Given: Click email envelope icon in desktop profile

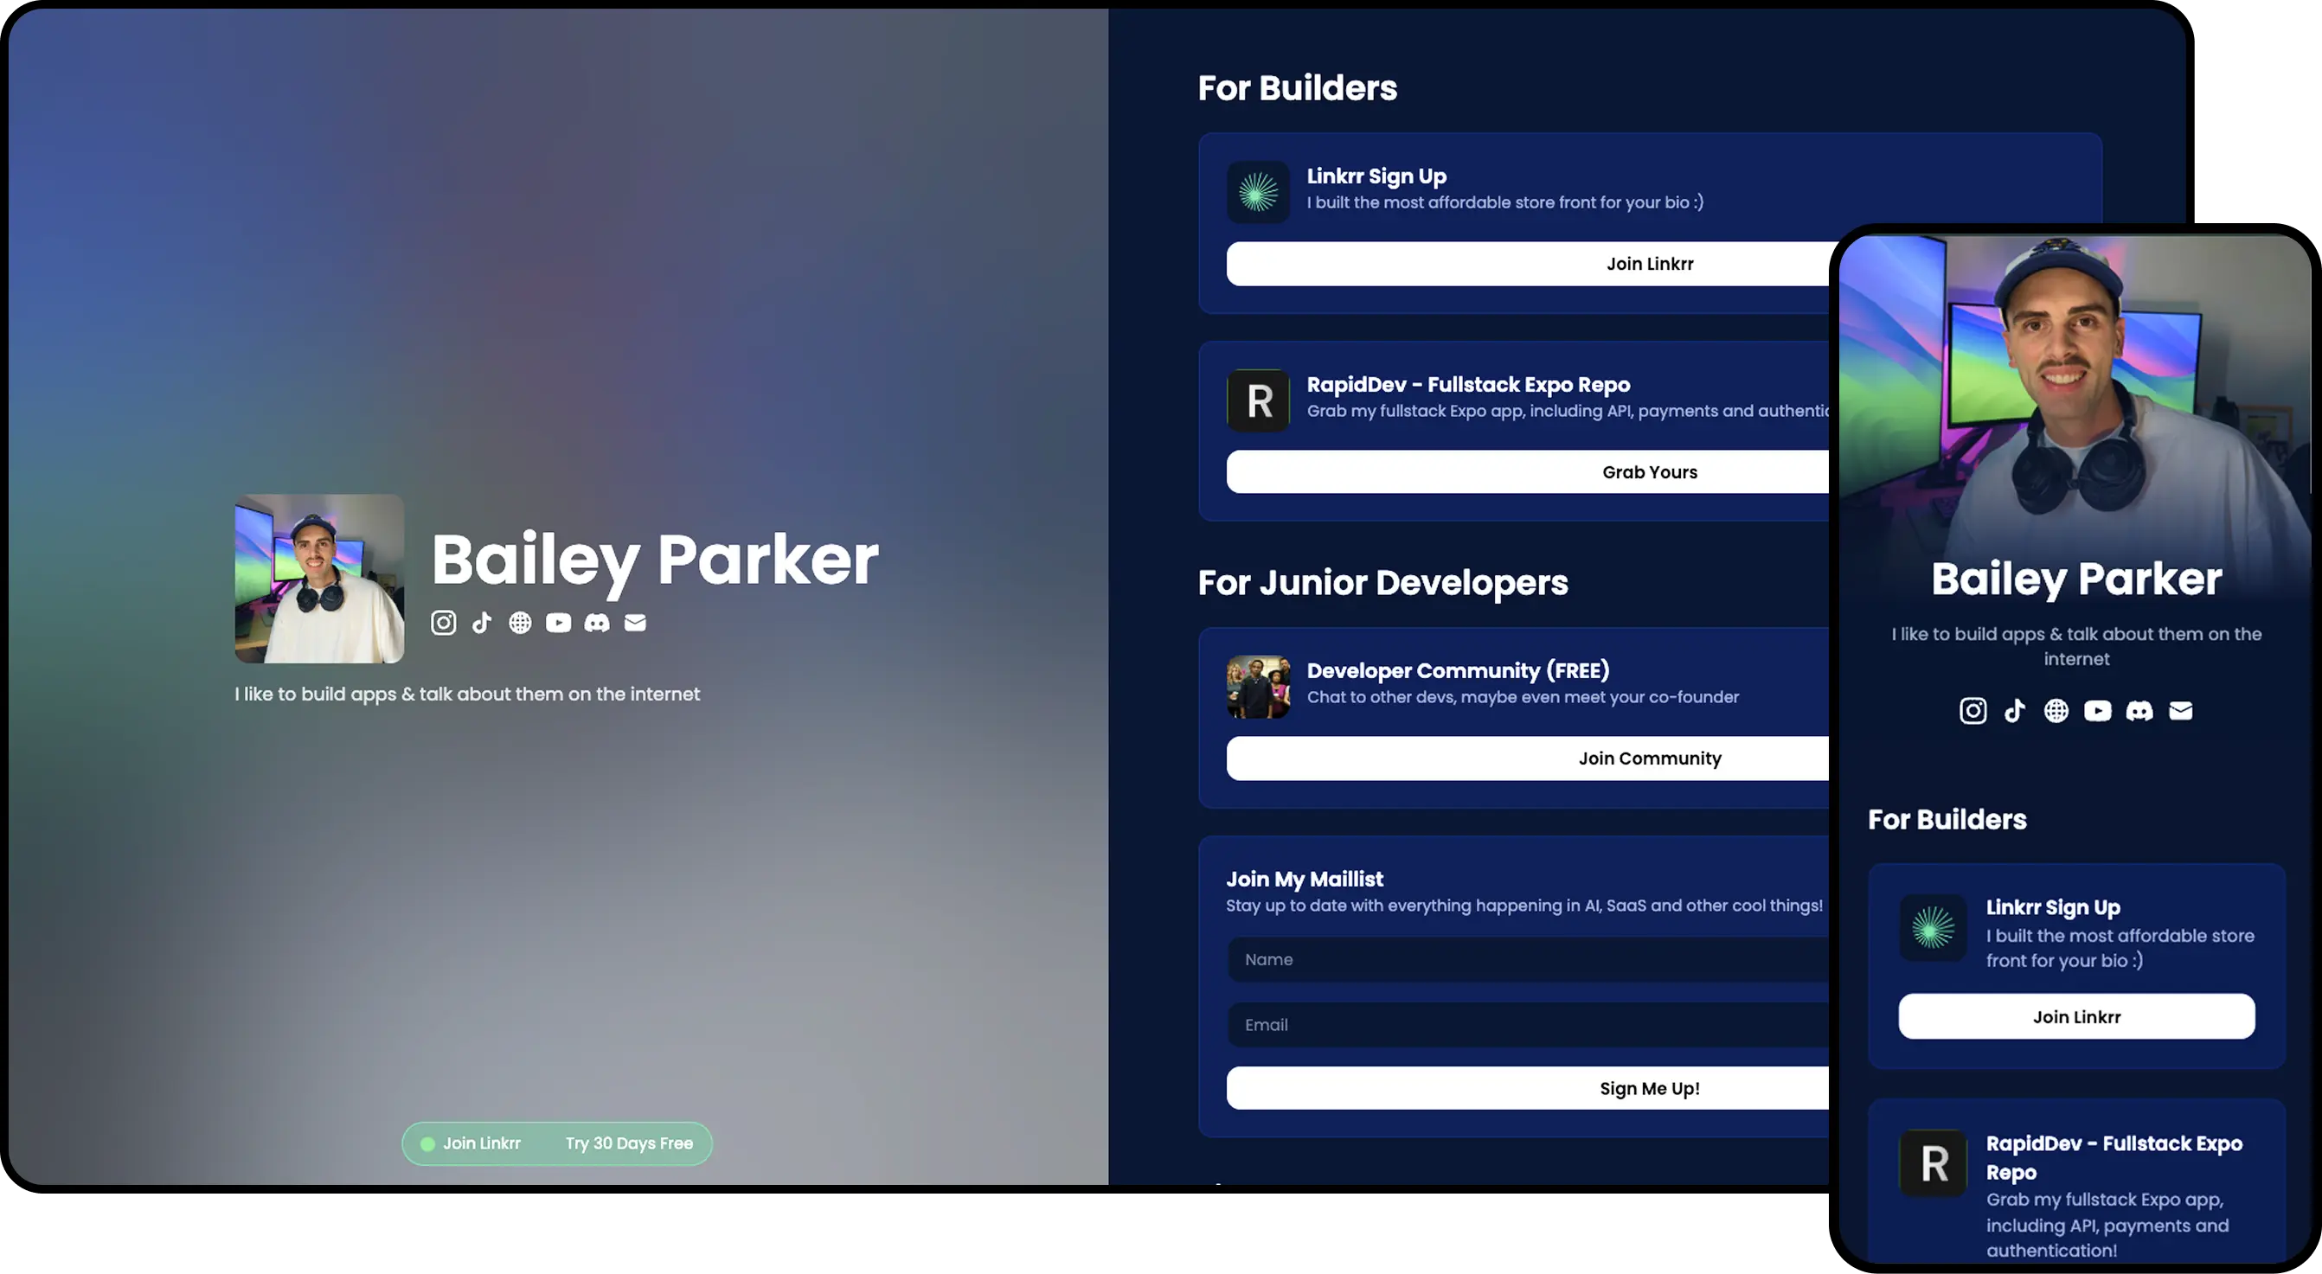Looking at the screenshot, I should 636,623.
